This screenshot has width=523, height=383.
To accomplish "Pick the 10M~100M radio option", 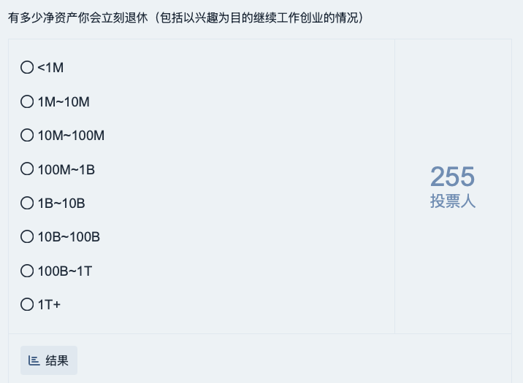I will [x=27, y=135].
